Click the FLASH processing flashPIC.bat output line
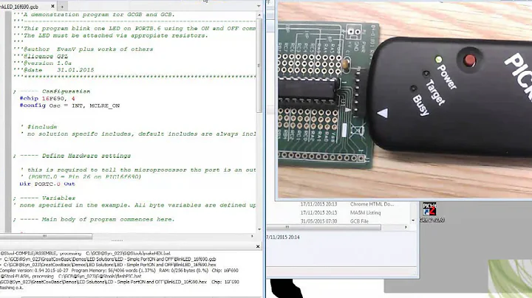The width and height of the screenshot is (532, 298). [x=70, y=277]
